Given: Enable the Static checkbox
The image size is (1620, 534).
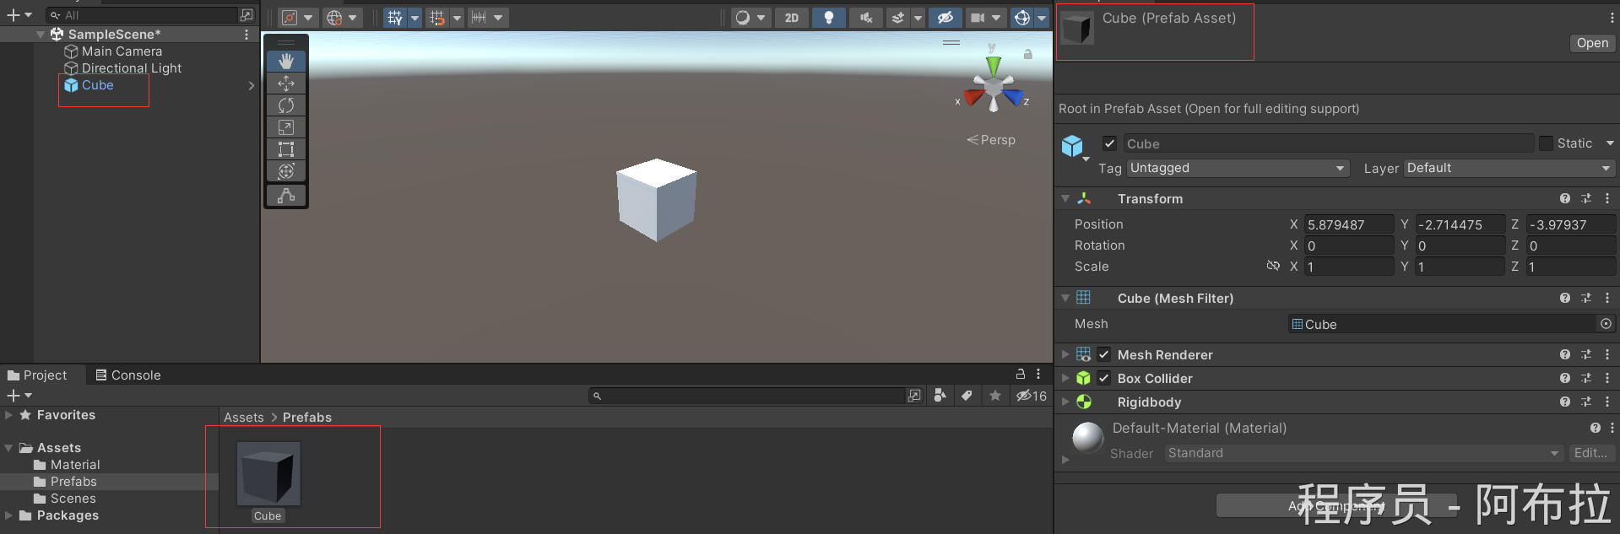Looking at the screenshot, I should [1546, 143].
